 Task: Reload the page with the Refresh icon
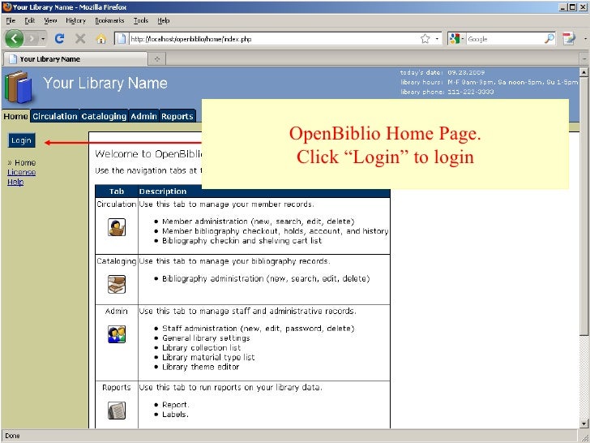[59, 38]
